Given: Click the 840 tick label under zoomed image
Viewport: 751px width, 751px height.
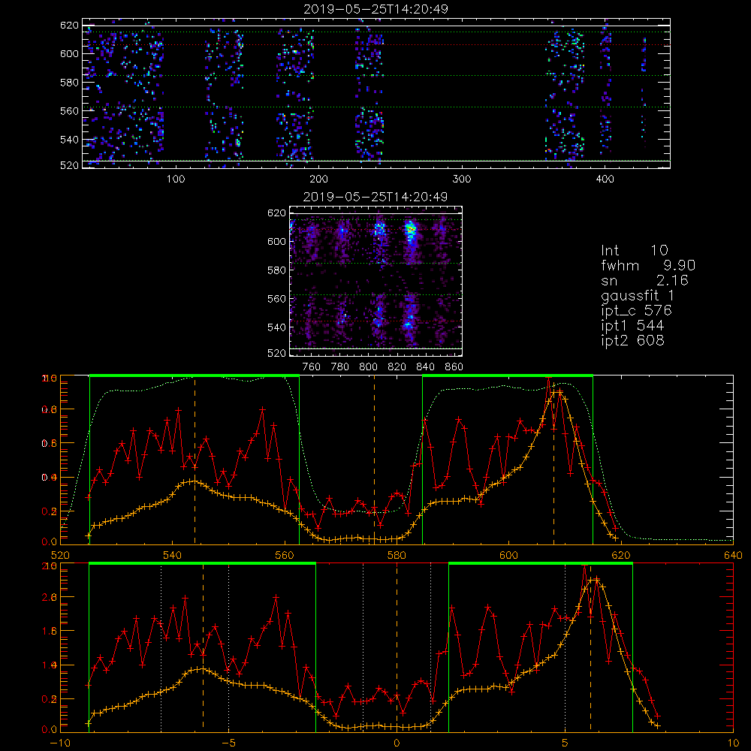Looking at the screenshot, I should click(425, 367).
